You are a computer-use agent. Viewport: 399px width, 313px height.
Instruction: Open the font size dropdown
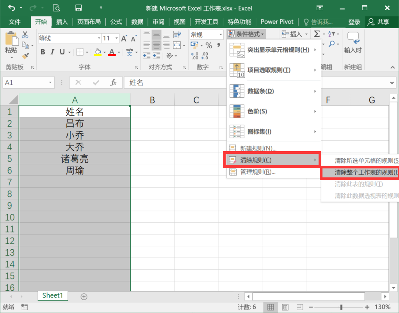[x=117, y=38]
